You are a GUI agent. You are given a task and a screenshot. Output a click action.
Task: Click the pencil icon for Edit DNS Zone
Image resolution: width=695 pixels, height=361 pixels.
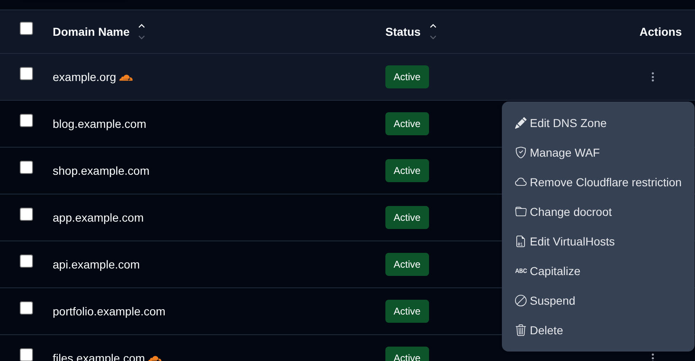(521, 123)
